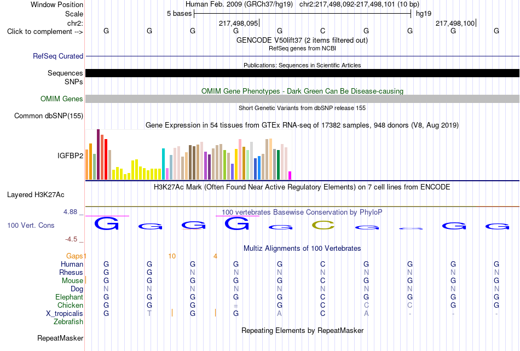Click the Gaps value 4
The height and width of the screenshot is (351, 520).
215,256
